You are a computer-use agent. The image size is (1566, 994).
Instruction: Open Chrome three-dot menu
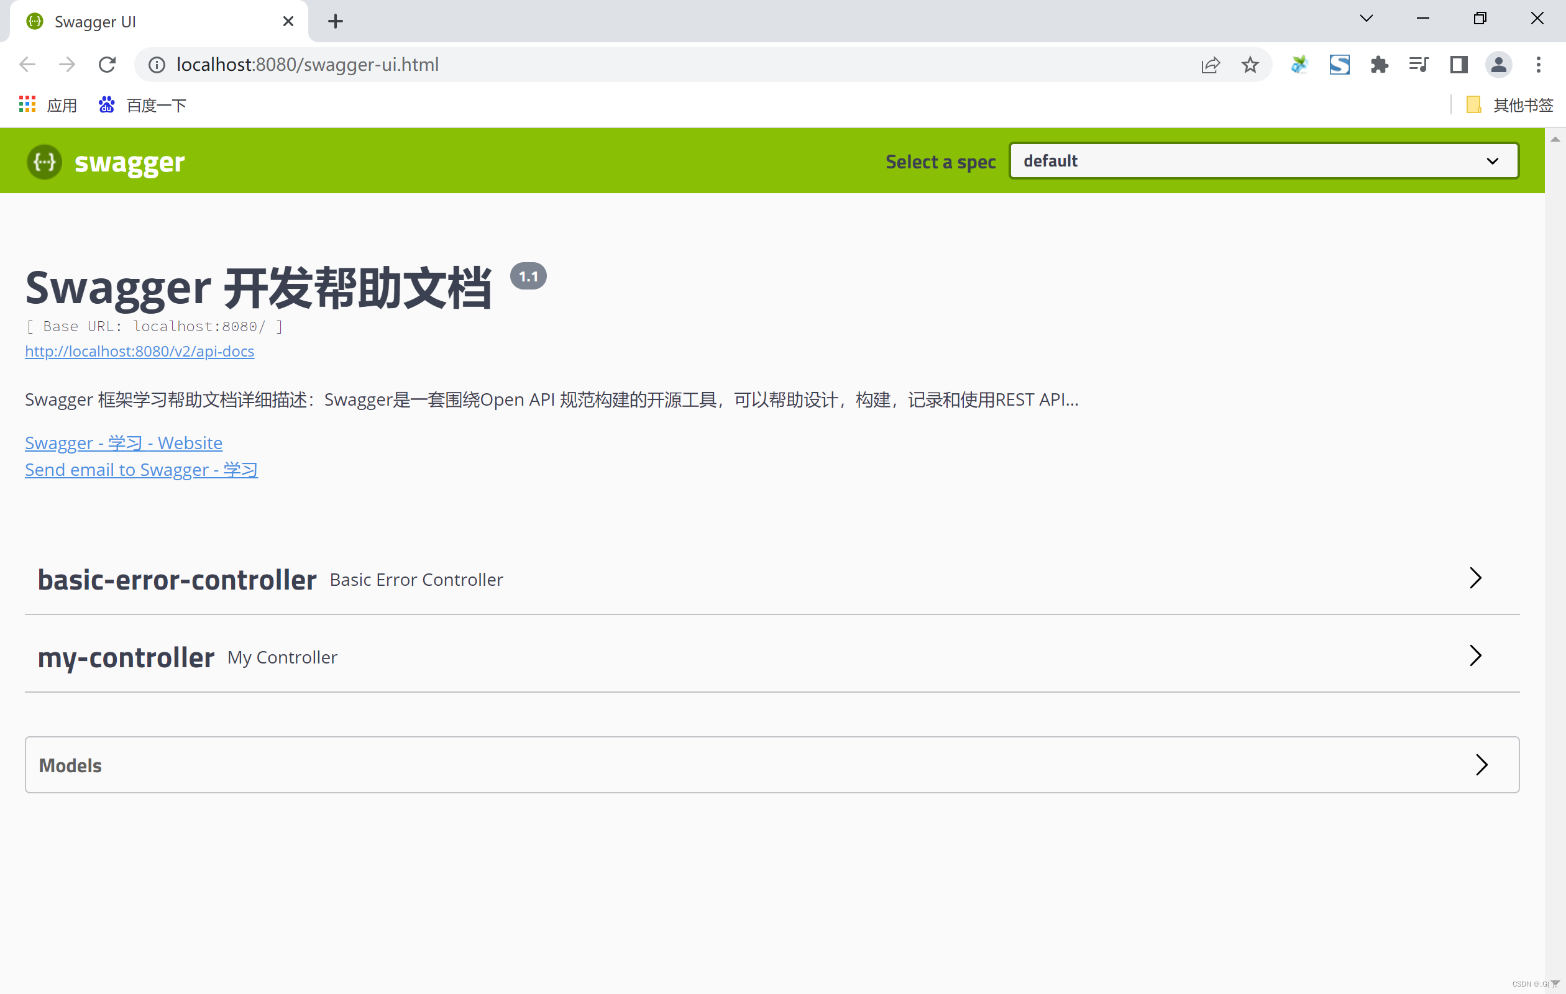pos(1538,65)
